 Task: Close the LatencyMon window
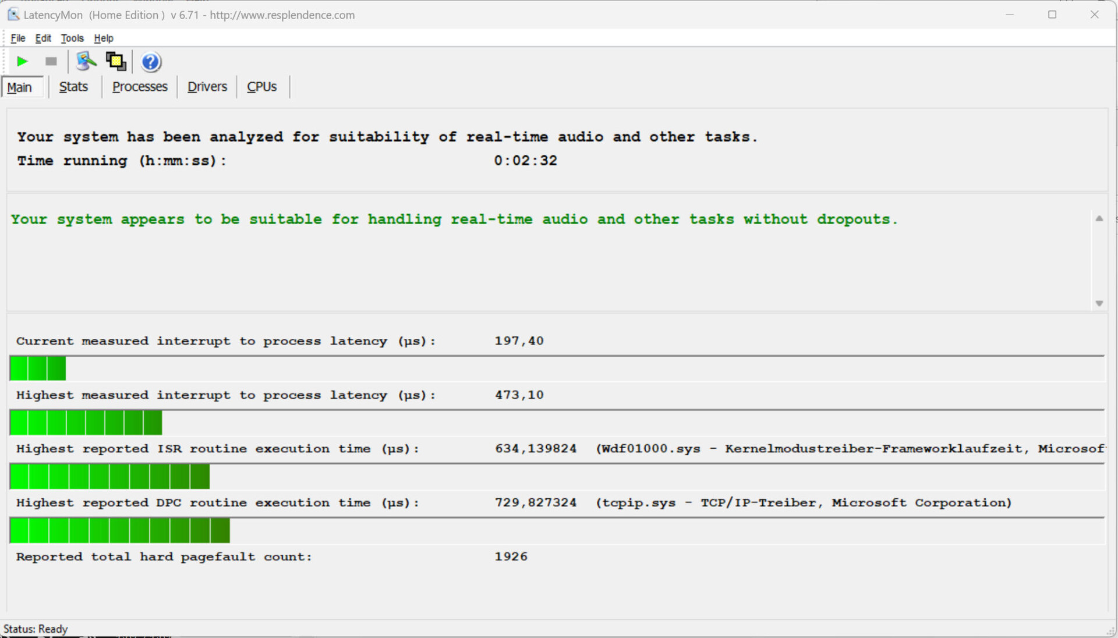point(1095,15)
